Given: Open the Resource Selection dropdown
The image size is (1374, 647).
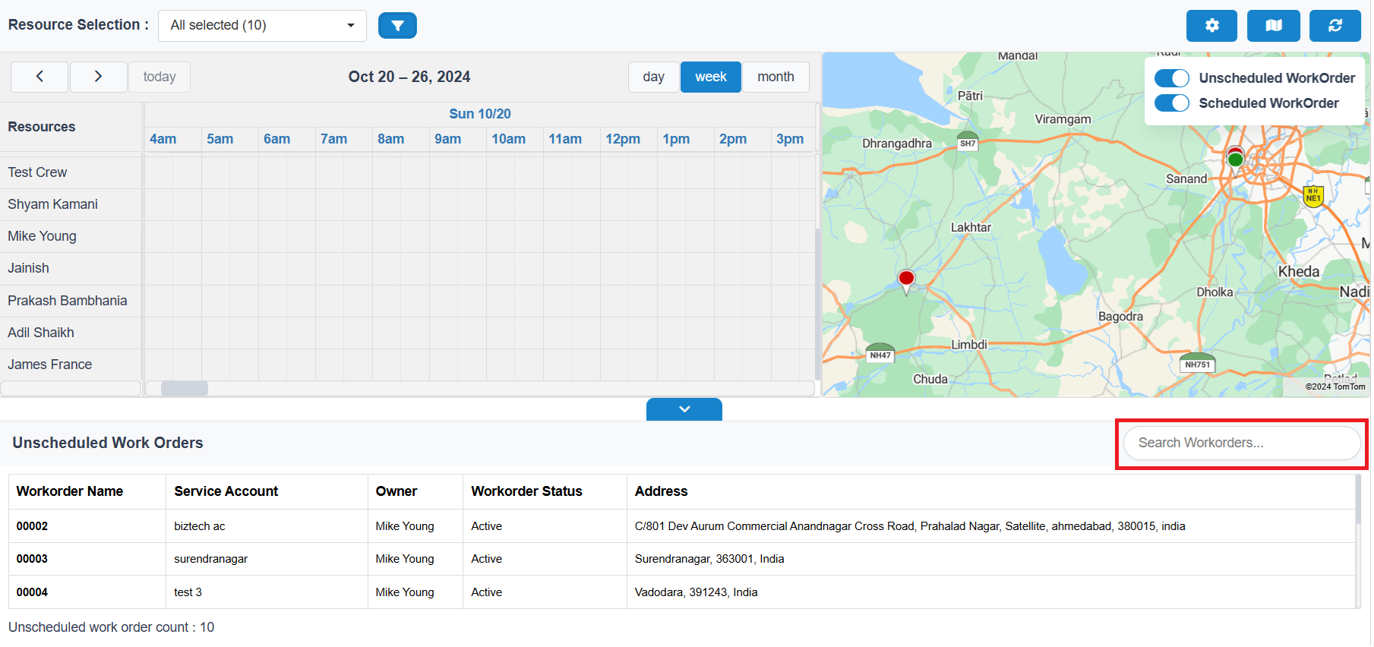Looking at the screenshot, I should (x=262, y=26).
